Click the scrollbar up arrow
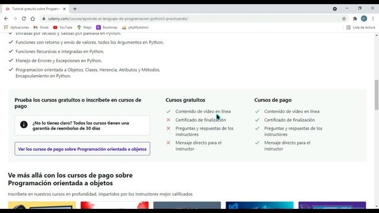Image resolution: width=379 pixels, height=213 pixels. point(377,35)
